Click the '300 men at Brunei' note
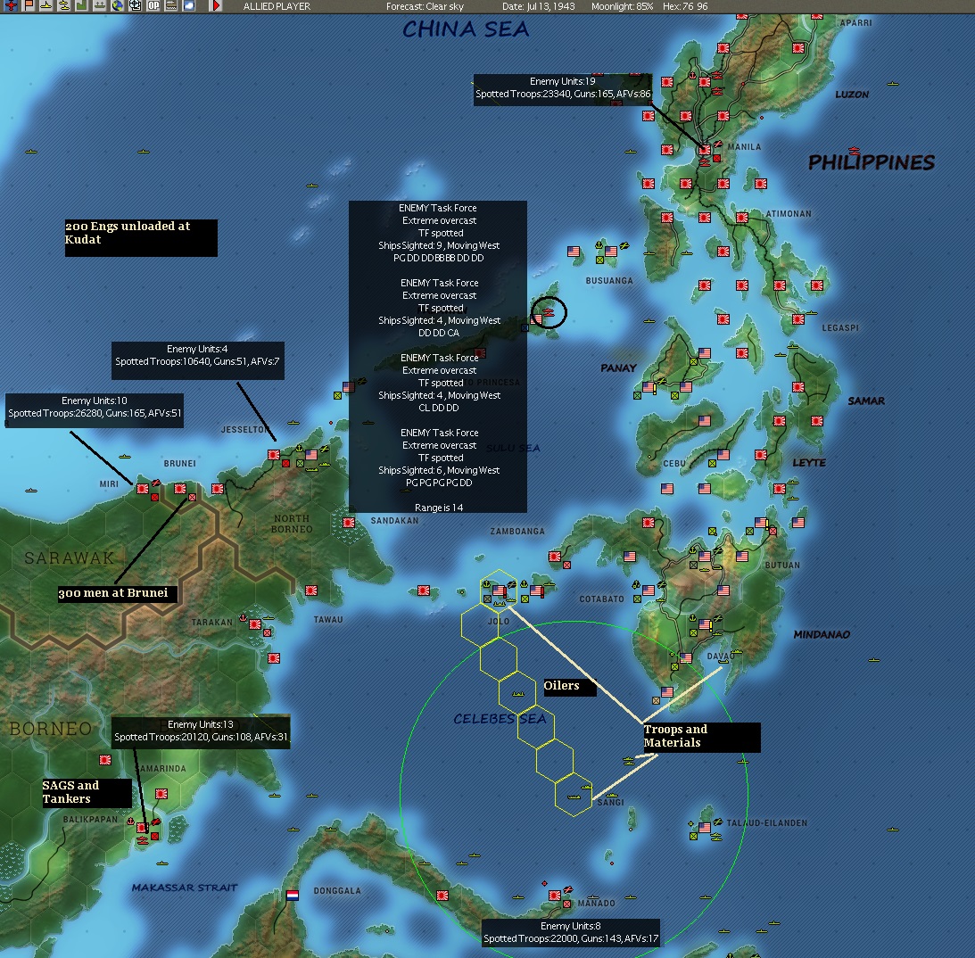Viewport: 975px width, 958px height. tap(118, 594)
